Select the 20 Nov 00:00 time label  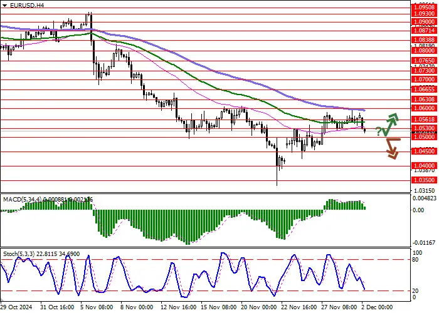[259, 307]
